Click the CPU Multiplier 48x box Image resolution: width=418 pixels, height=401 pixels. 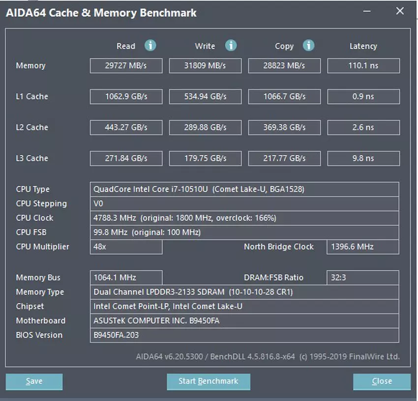[126, 247]
